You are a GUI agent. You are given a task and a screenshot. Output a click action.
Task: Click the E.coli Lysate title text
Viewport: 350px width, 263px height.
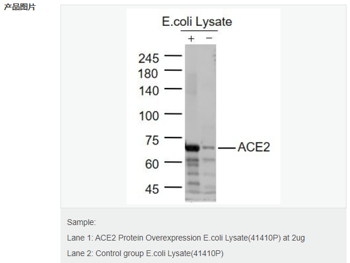pos(197,22)
